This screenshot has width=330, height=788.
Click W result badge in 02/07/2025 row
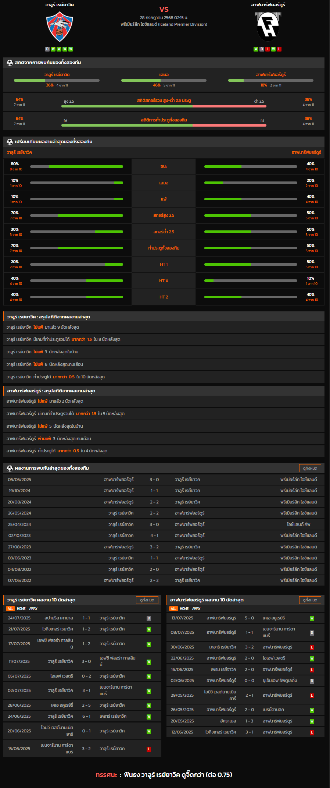point(149,691)
